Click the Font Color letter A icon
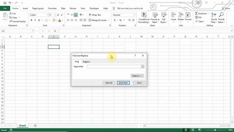This screenshot has width=234, height=132. tap(60, 20)
